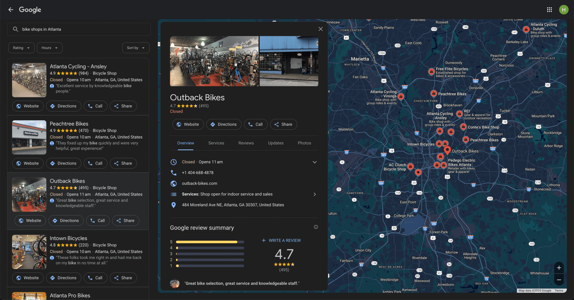The width and height of the screenshot is (574, 300).
Task: Open the Outback Bikes interior photo
Action: pos(214,61)
